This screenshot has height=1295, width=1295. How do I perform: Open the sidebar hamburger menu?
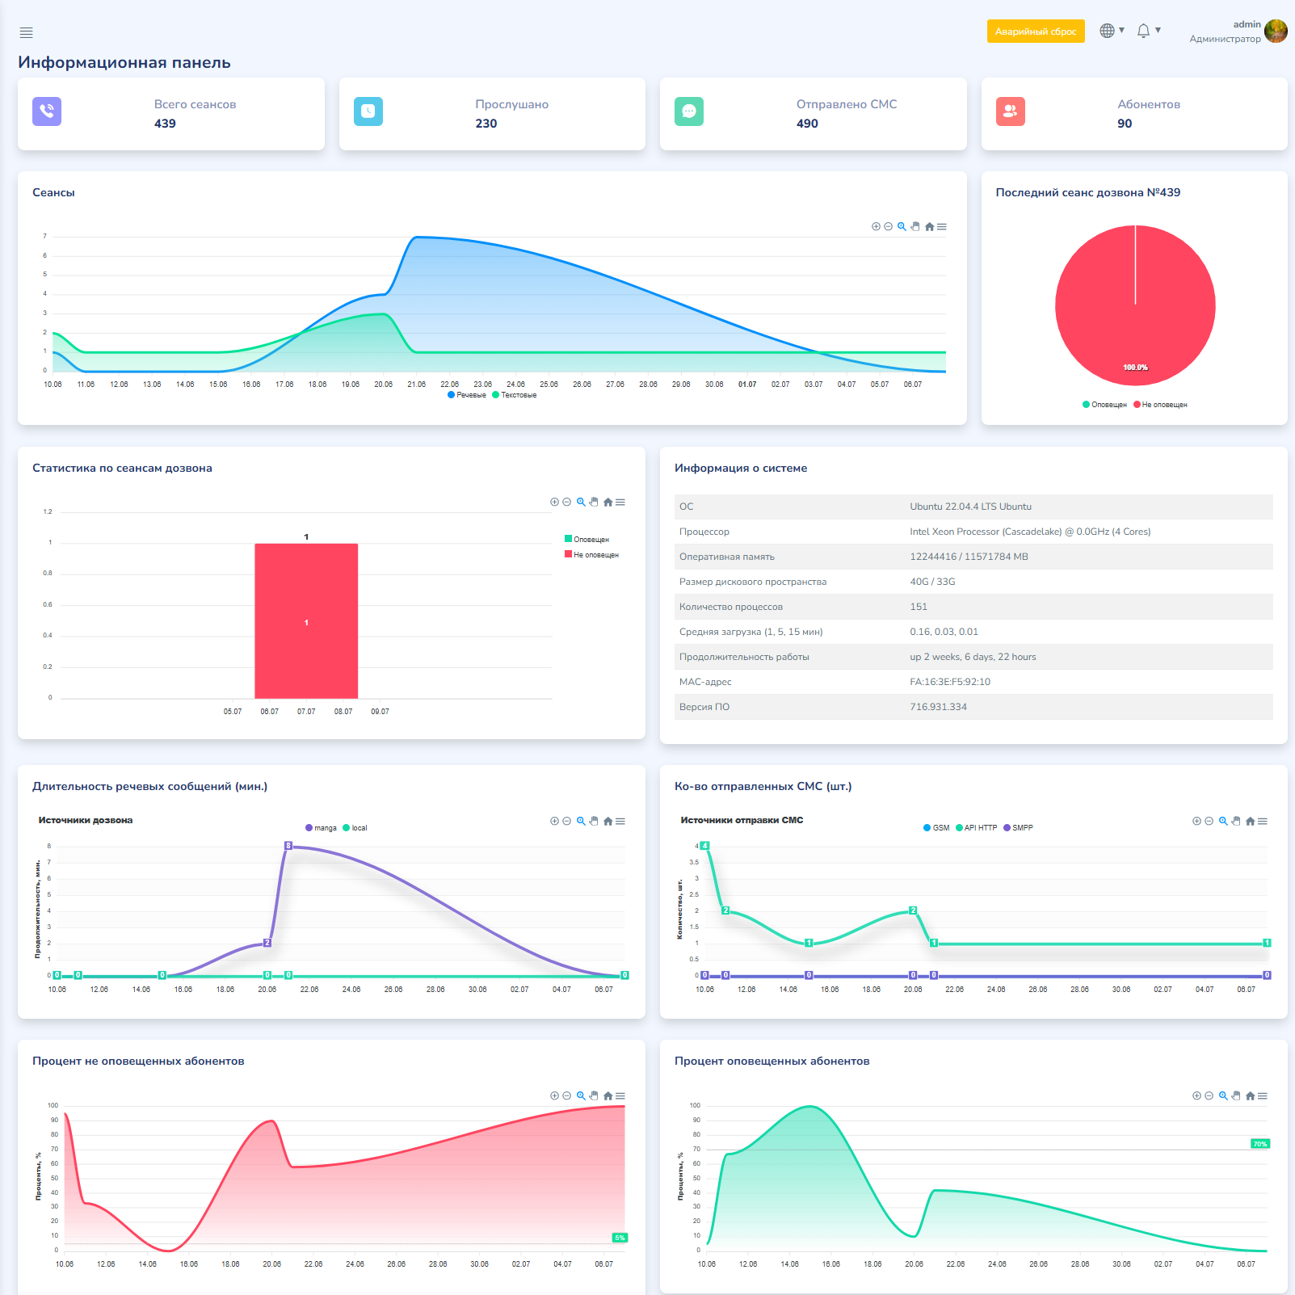pyautogui.click(x=26, y=32)
